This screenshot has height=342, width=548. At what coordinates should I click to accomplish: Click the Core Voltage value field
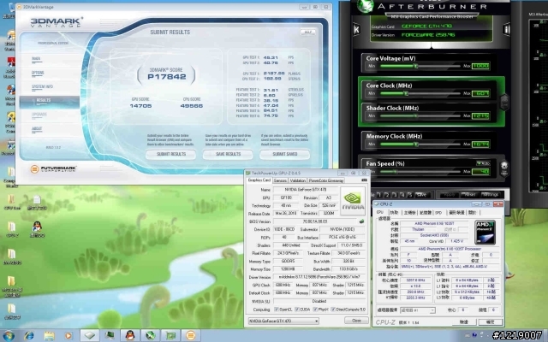click(x=480, y=66)
